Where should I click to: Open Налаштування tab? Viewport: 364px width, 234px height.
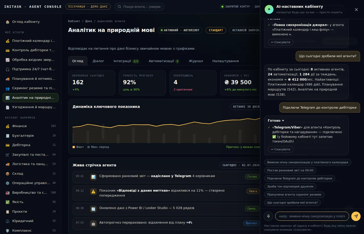click(x=225, y=61)
